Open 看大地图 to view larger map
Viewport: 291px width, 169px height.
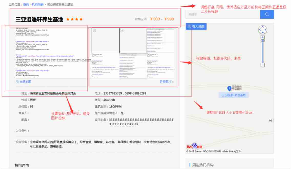[196, 27]
